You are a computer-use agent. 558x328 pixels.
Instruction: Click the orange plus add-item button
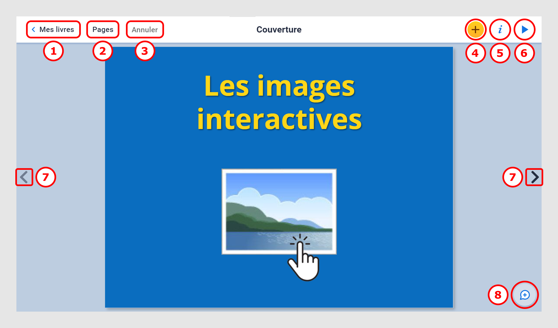point(475,30)
